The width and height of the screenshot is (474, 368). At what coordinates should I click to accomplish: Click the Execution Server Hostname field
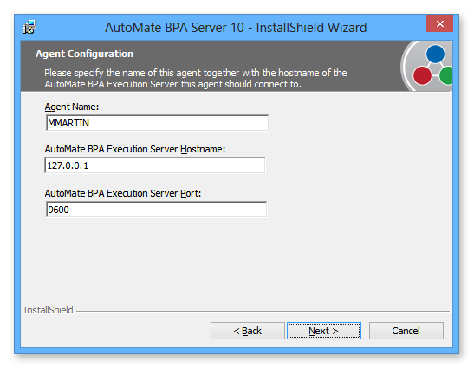tap(155, 165)
